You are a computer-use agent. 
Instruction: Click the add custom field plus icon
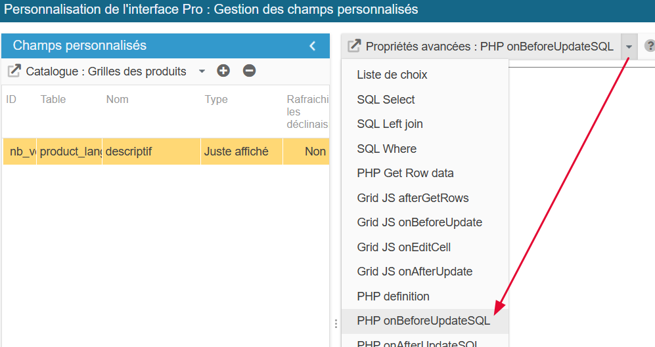(x=223, y=71)
